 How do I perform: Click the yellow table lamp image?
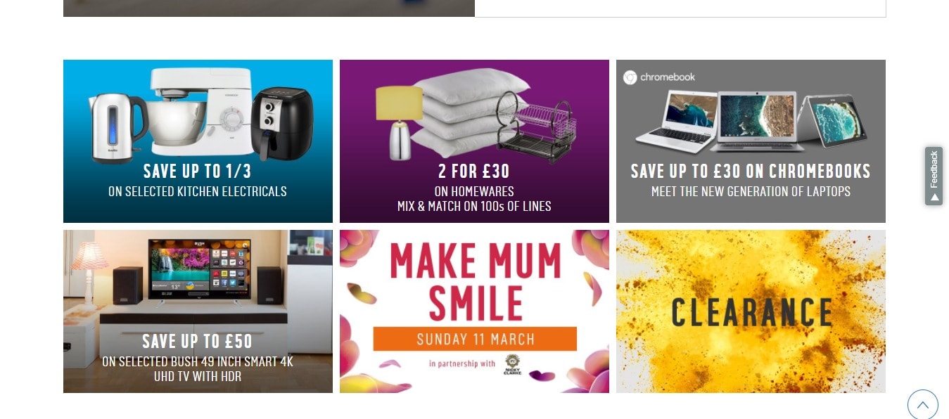pos(399,123)
